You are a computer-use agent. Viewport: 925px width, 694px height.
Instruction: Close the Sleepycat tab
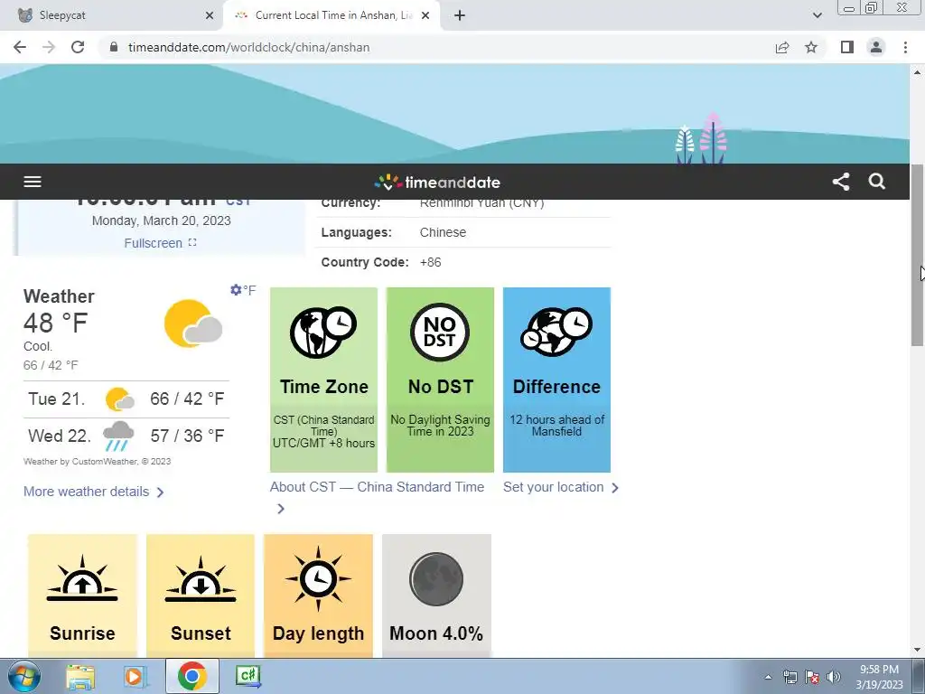click(x=210, y=15)
